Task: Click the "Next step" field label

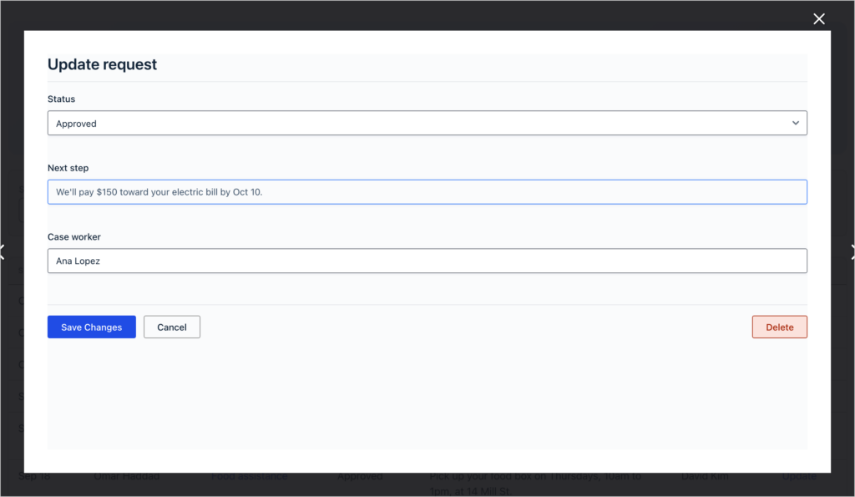Action: click(68, 168)
